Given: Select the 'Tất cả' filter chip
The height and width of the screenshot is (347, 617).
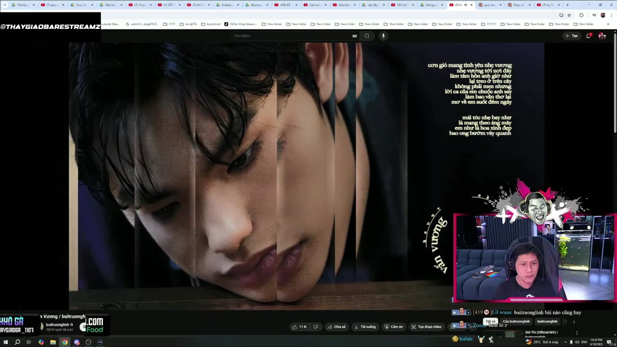Looking at the screenshot, I should point(490,321).
